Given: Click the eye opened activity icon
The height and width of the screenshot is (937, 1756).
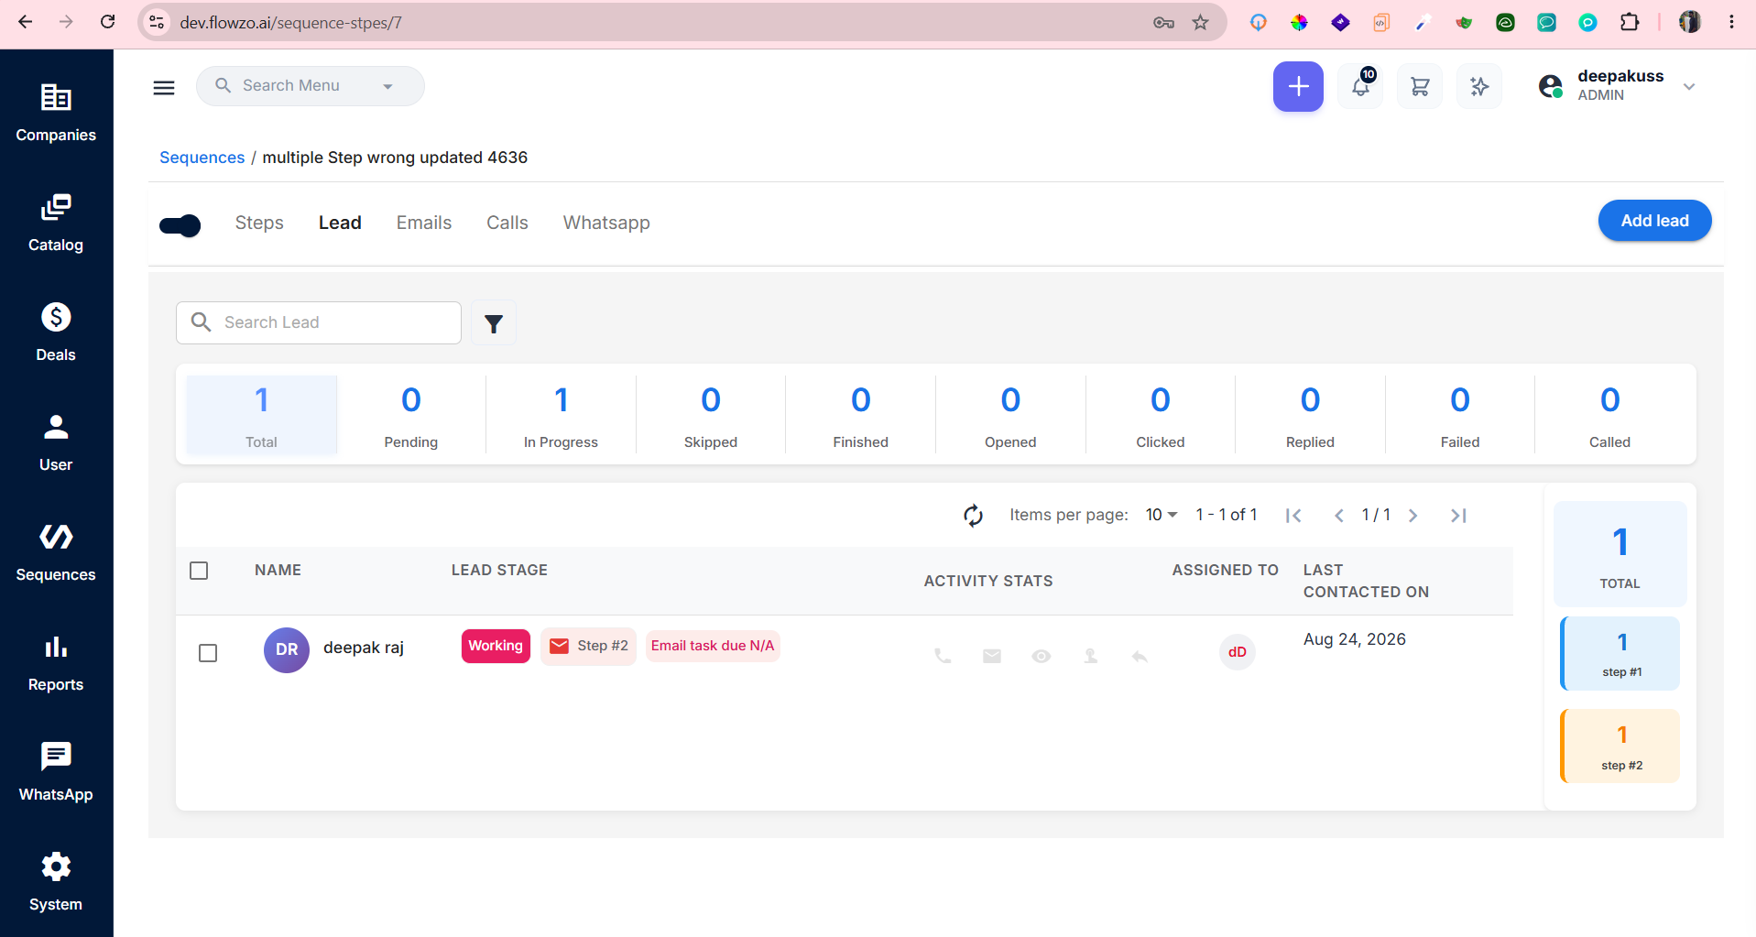Looking at the screenshot, I should [x=1042, y=656].
